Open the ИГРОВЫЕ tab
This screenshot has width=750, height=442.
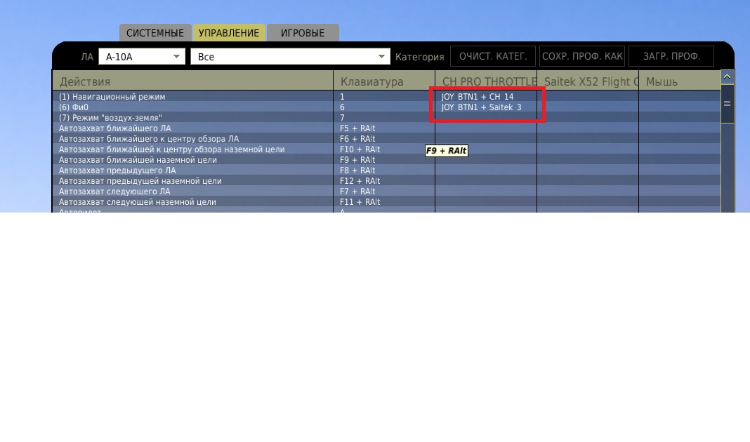pyautogui.click(x=302, y=32)
